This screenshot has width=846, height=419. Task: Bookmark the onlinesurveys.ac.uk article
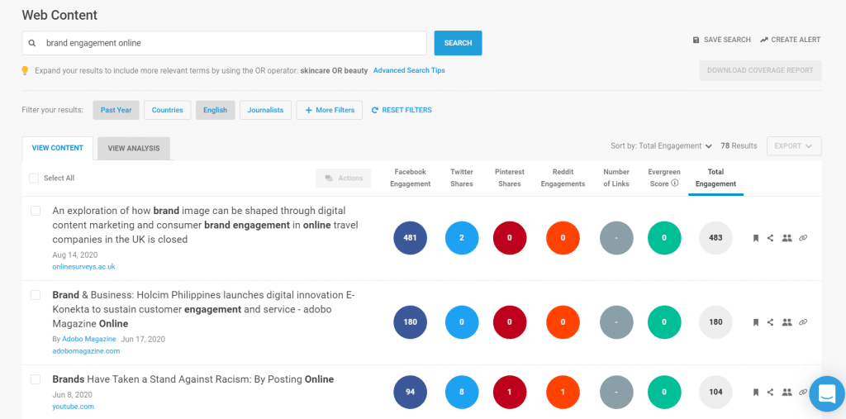click(x=756, y=237)
